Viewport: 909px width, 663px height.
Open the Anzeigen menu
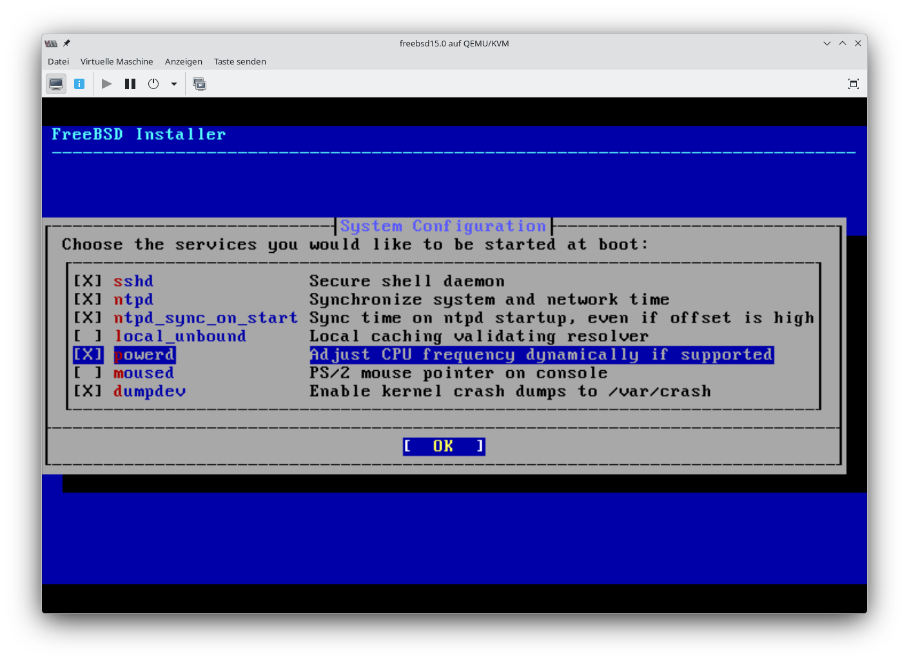184,61
